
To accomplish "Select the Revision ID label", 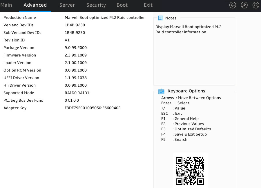I will tap(14, 40).
